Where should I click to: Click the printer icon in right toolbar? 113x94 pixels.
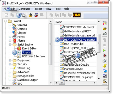pos(105,34)
